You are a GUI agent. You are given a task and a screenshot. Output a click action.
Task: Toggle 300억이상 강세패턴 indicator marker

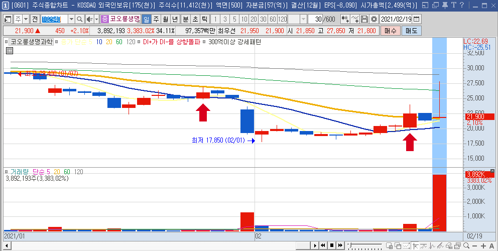tap(204, 42)
